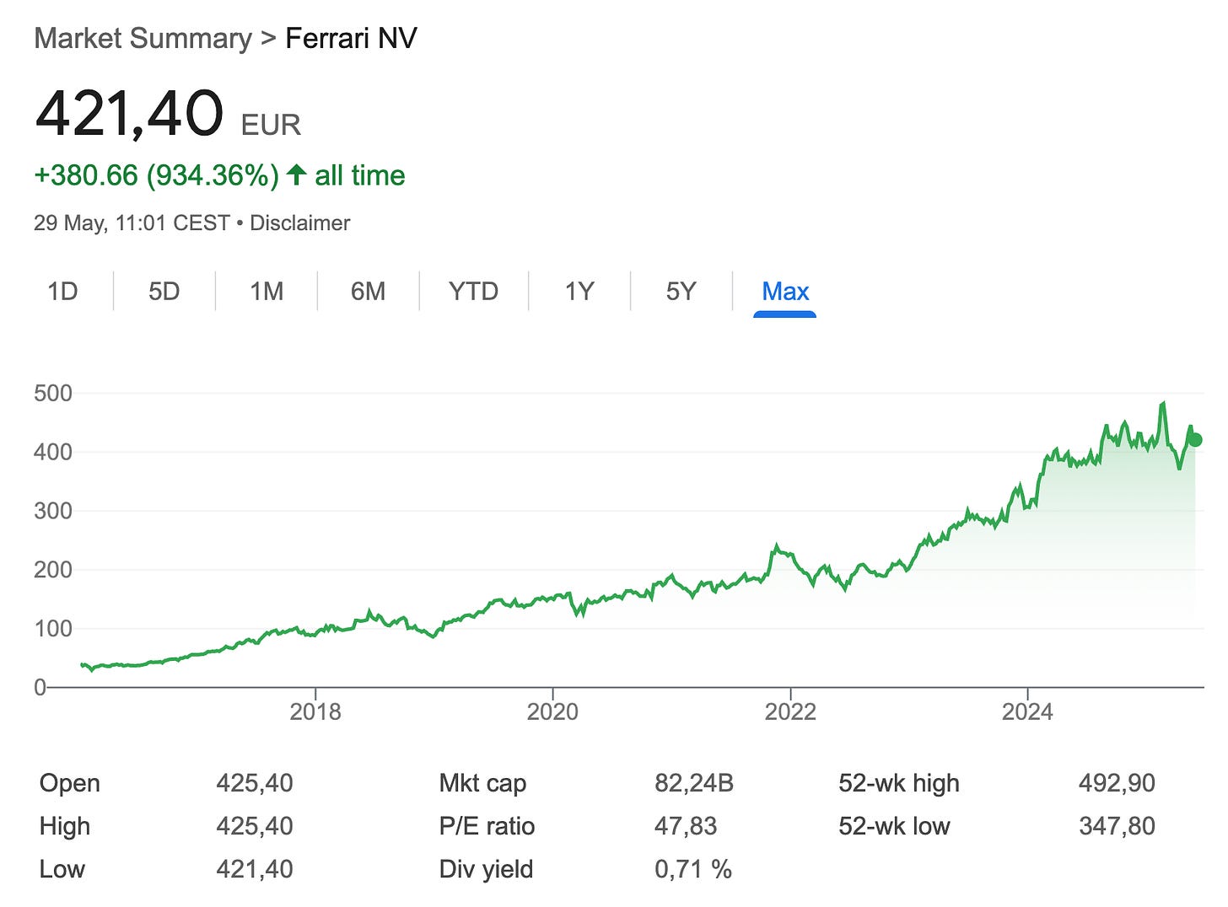Click the Open value 425,40
Image resolution: width=1228 pixels, height=907 pixels.
(x=255, y=783)
